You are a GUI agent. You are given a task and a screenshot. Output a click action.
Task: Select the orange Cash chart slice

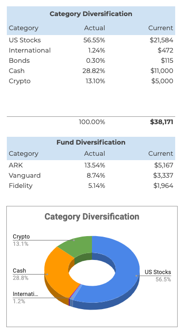(57, 273)
